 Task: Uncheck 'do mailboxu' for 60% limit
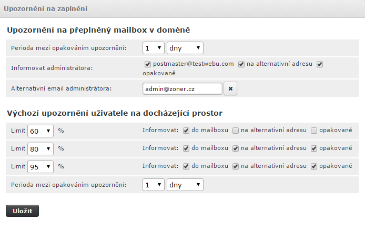(186, 130)
